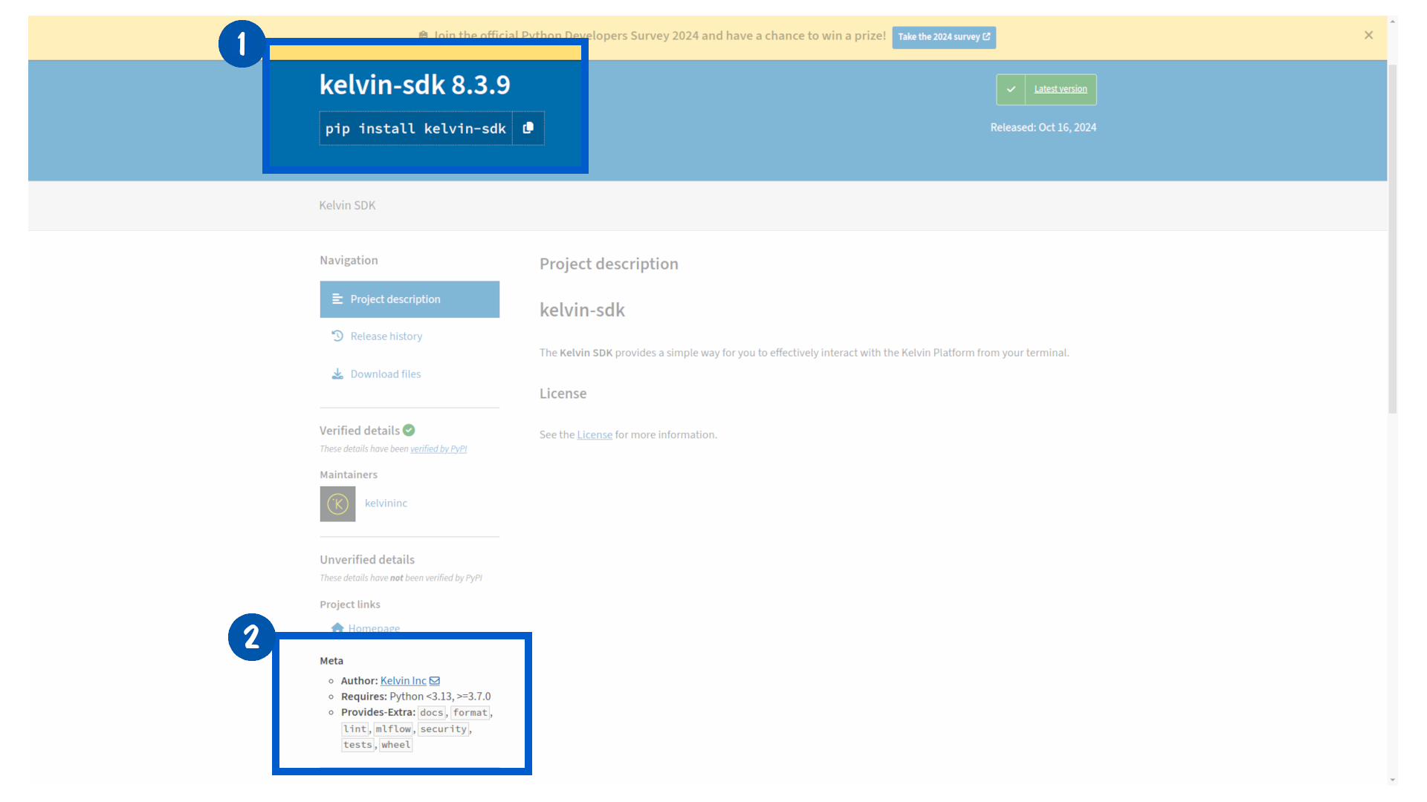Click the download icon next to Download files
This screenshot has width=1427, height=802.
click(337, 374)
